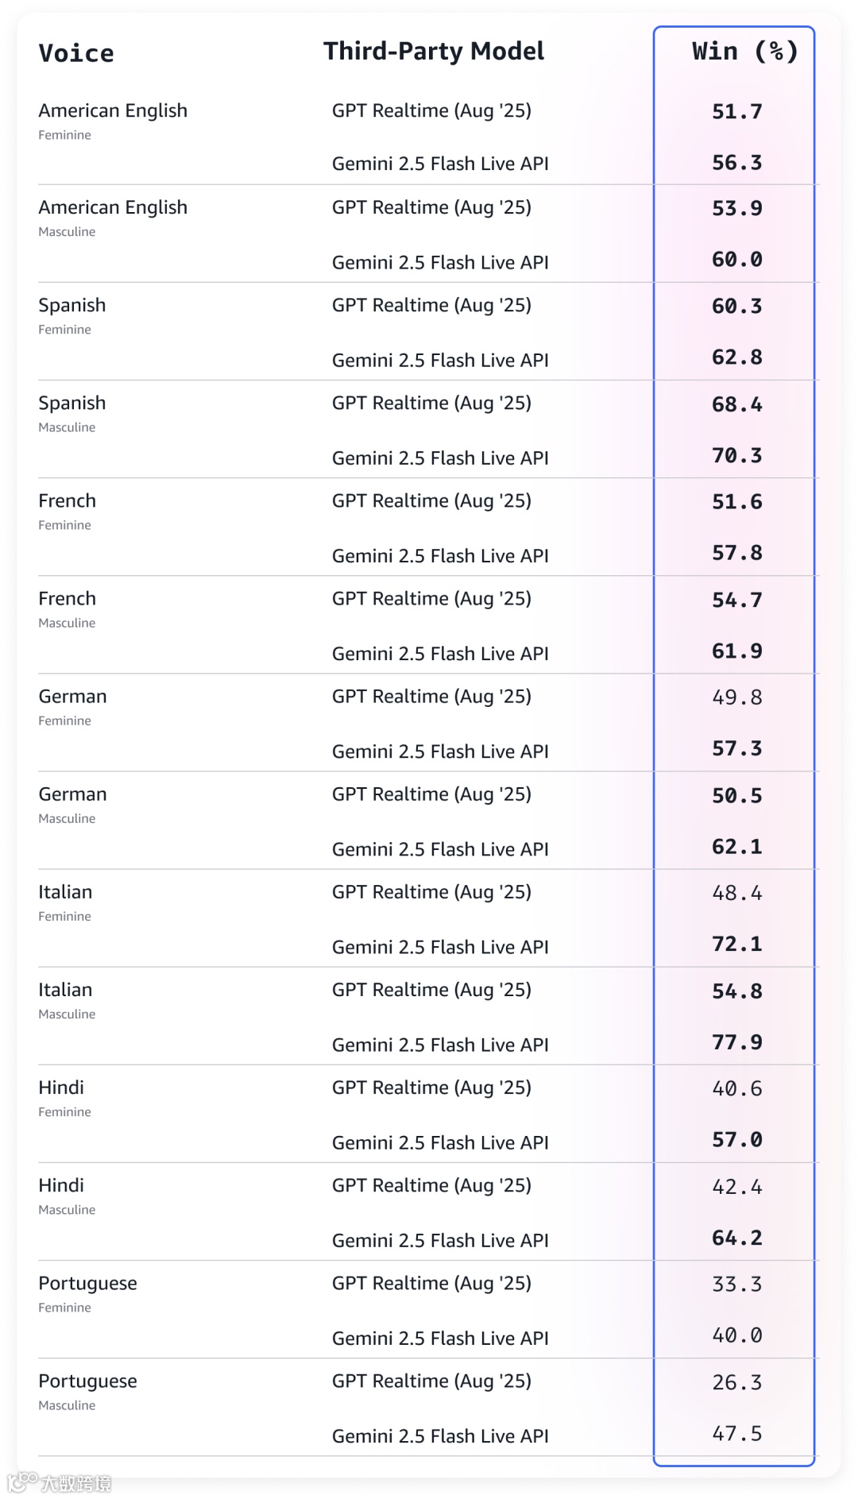Viewport: 858px width, 1499px height.
Task: Click the Win (%) column header
Action: 744,52
